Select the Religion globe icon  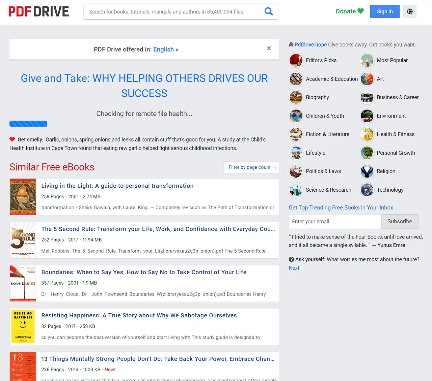click(x=367, y=171)
